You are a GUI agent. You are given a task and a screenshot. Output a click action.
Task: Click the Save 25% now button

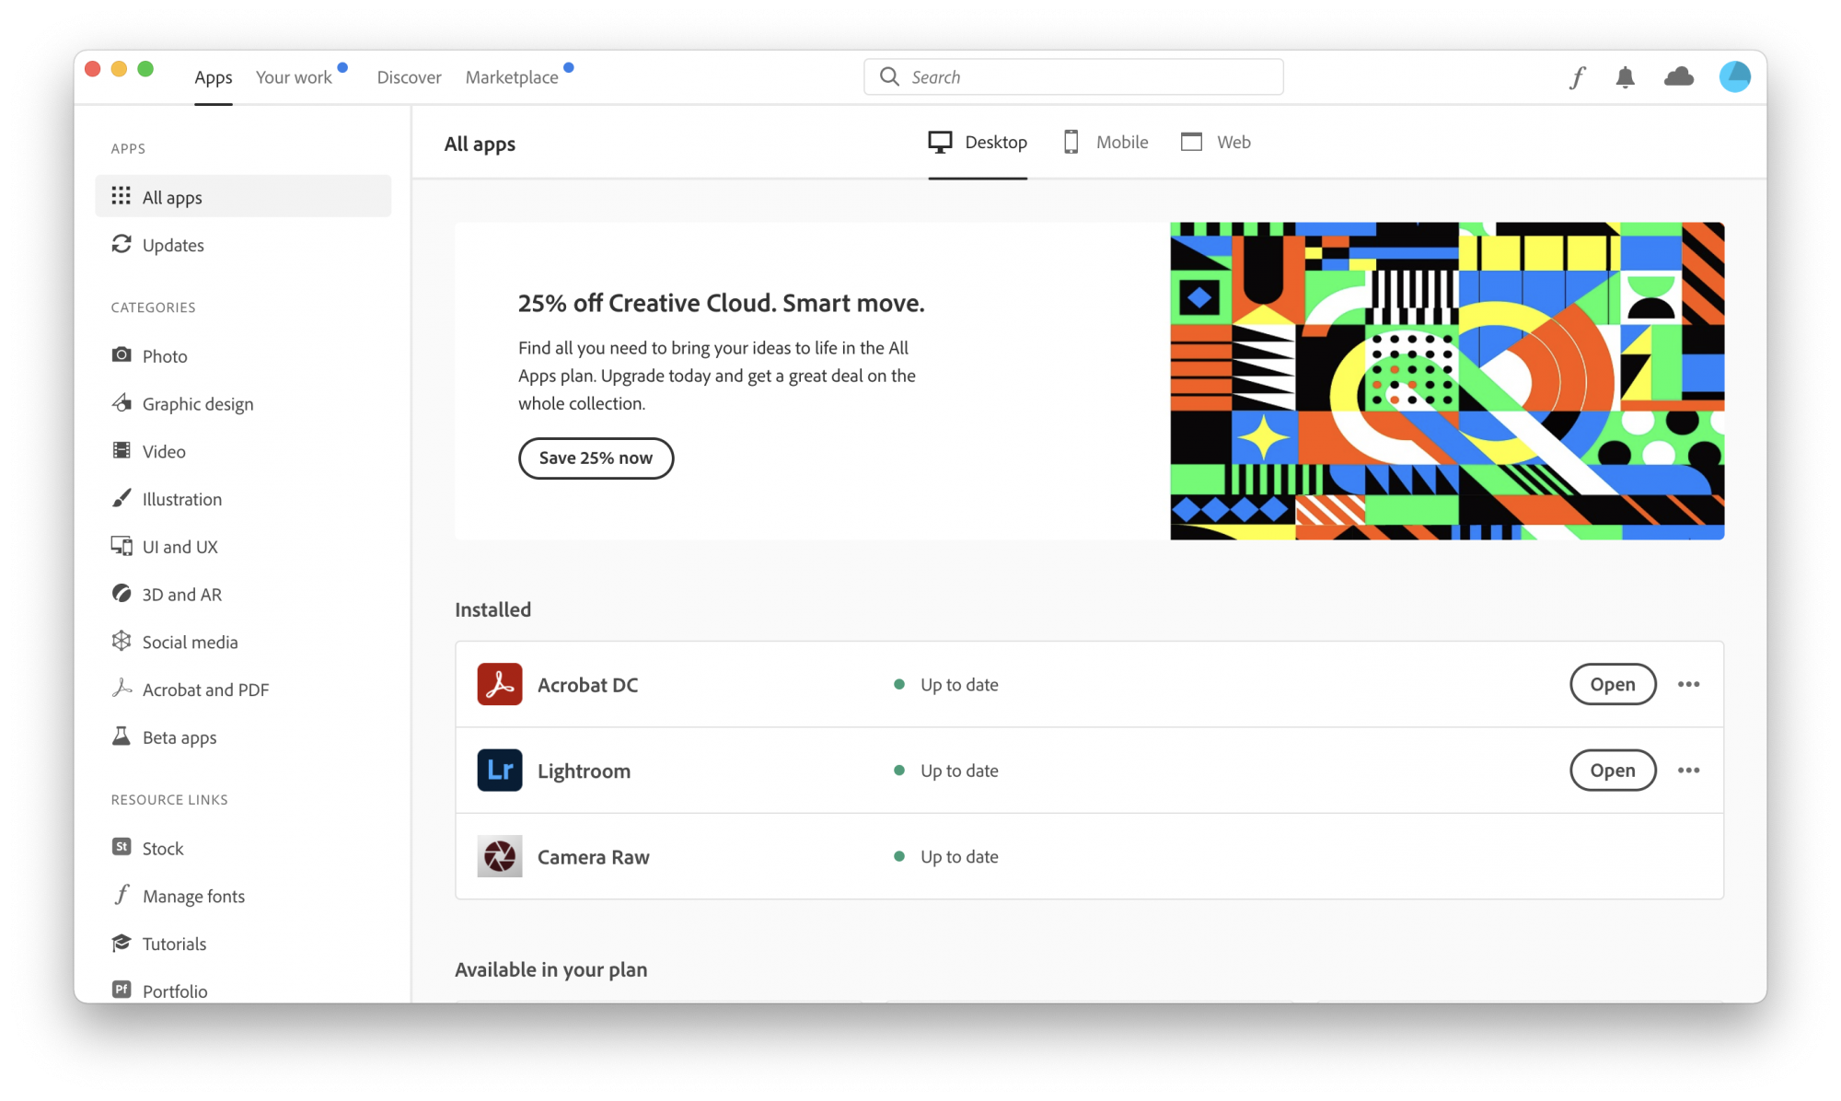(596, 458)
